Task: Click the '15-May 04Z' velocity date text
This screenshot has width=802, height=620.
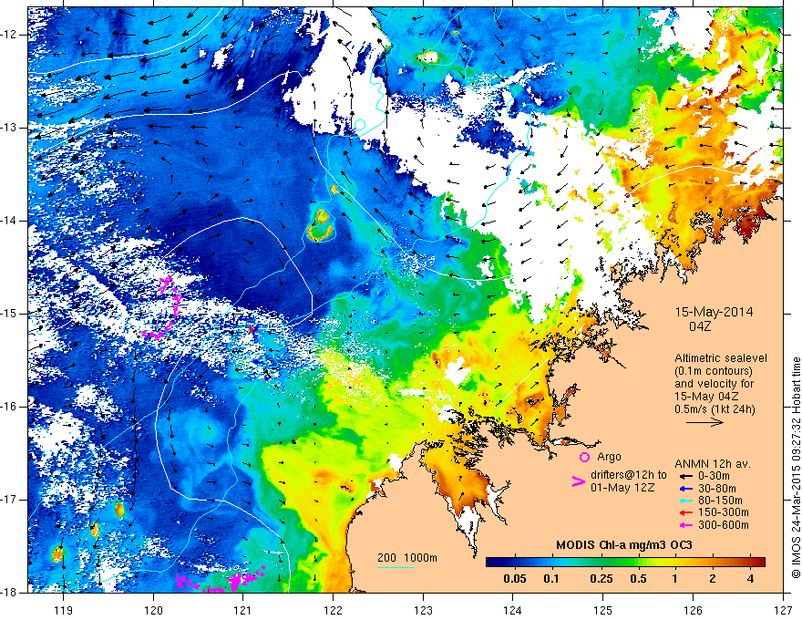Action: point(706,396)
